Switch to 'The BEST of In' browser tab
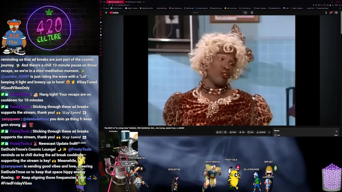 pos(115,2)
